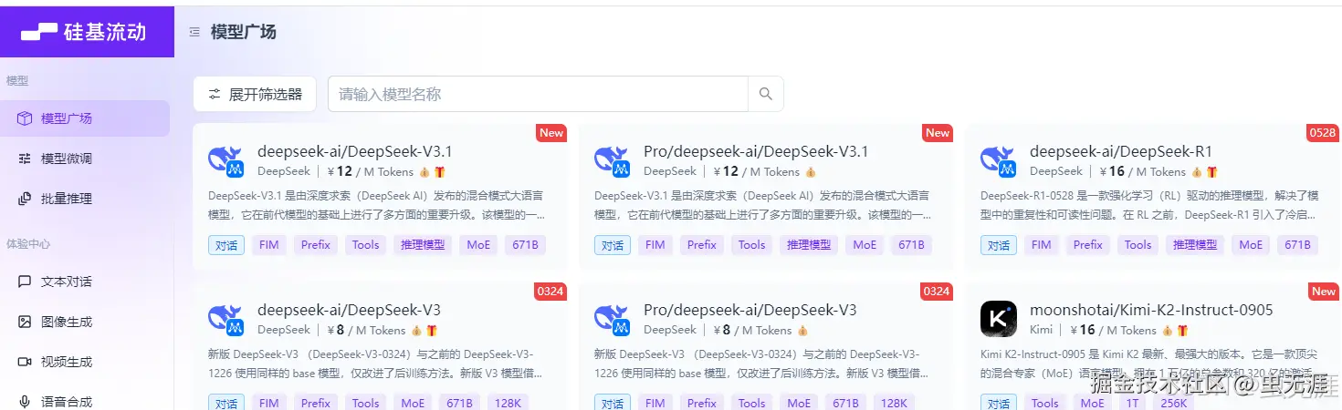The image size is (1342, 410).
Task: Click the New badge on non-Pro DeepSeek-V3.1
Action: coord(551,133)
